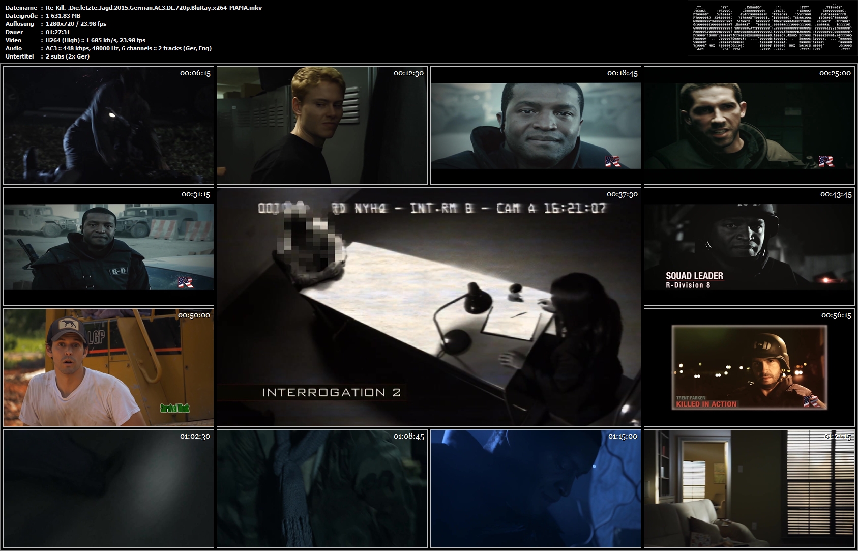Select the audio info line starting with AC3
Viewport: 858px width, 551px height.
click(x=129, y=48)
